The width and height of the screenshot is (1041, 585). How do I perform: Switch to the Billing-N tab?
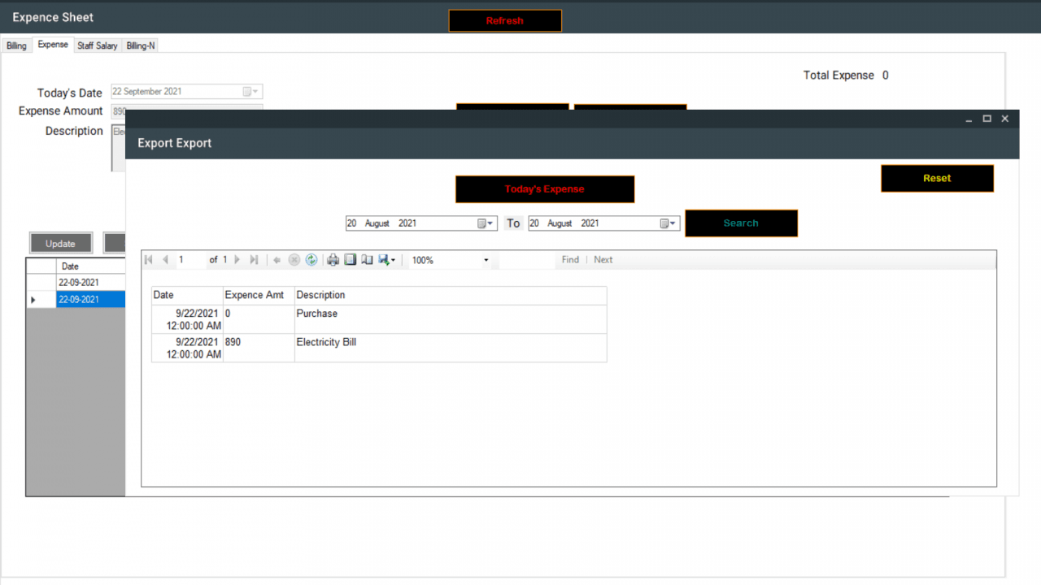pyautogui.click(x=141, y=45)
